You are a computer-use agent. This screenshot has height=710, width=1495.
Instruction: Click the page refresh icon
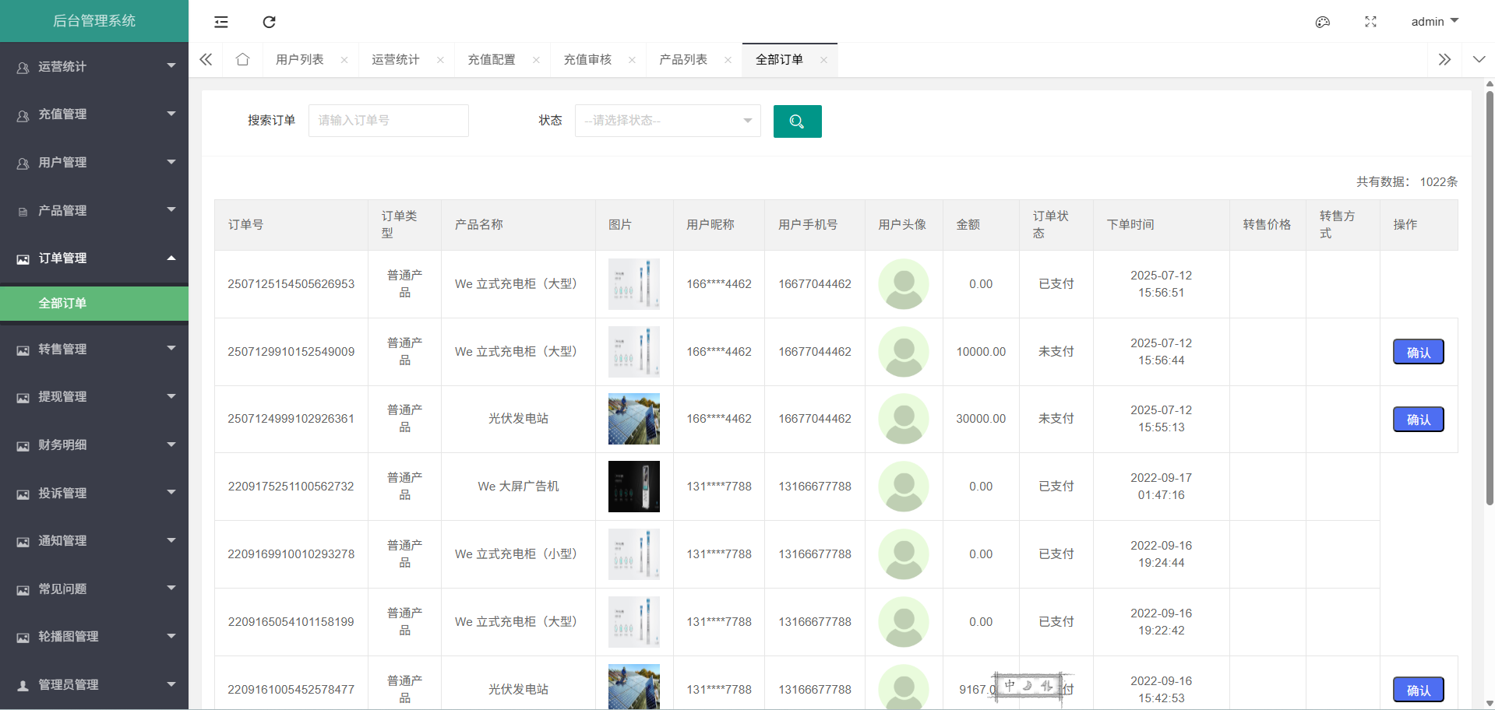[269, 22]
